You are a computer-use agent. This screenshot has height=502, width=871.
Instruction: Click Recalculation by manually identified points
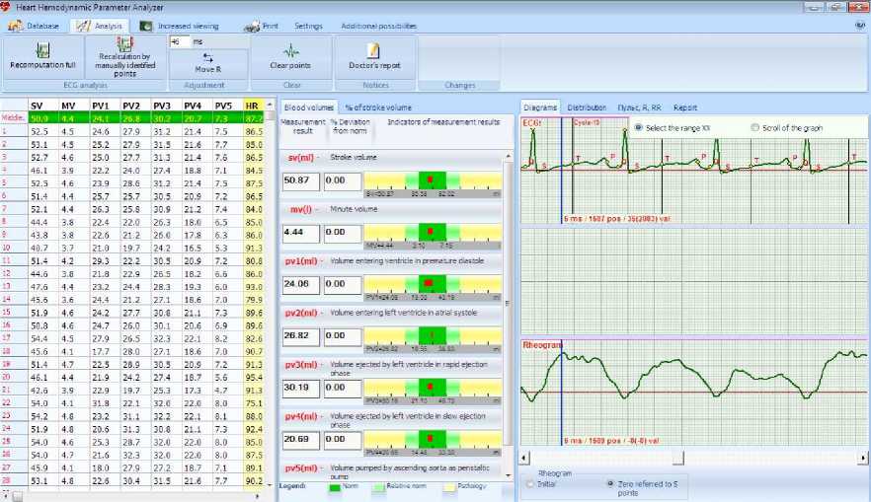click(124, 56)
